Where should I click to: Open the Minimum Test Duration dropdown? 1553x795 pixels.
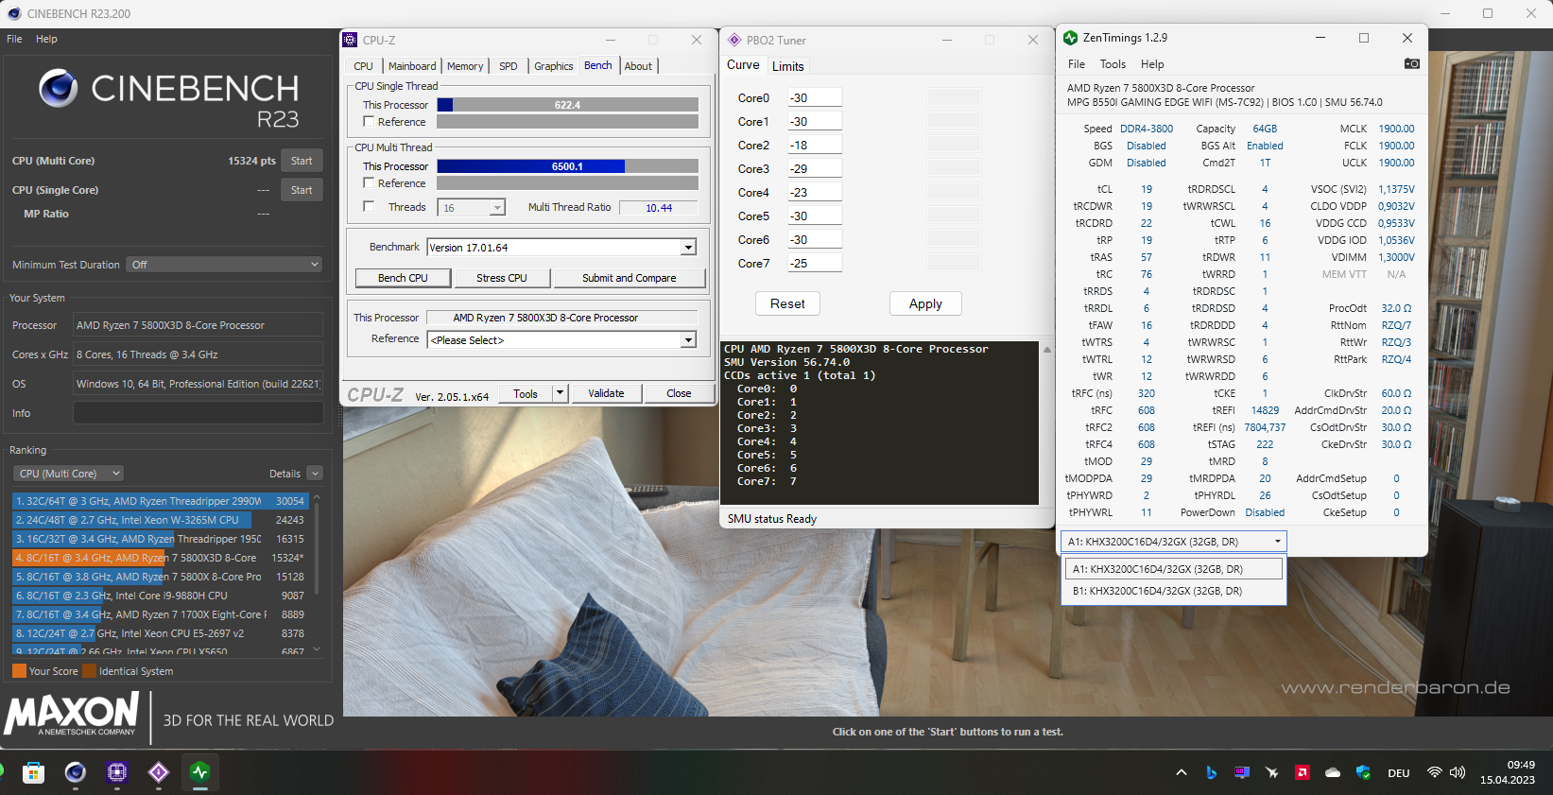coord(225,265)
